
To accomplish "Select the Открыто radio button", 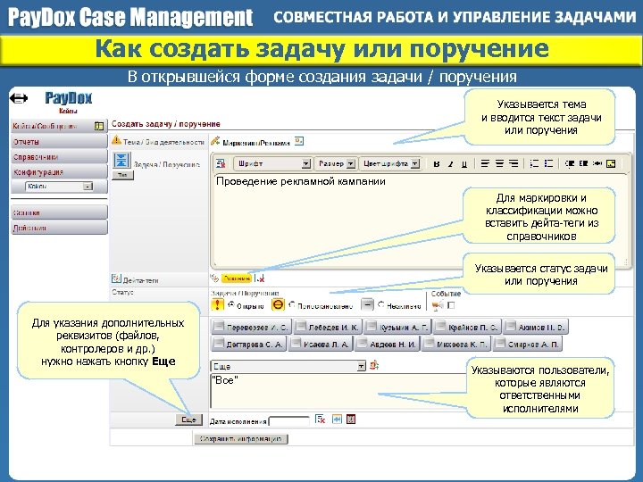I will [x=231, y=304].
